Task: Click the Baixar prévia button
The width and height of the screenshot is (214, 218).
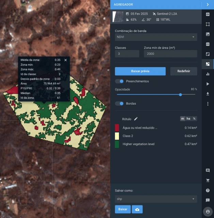Action: (x=140, y=71)
